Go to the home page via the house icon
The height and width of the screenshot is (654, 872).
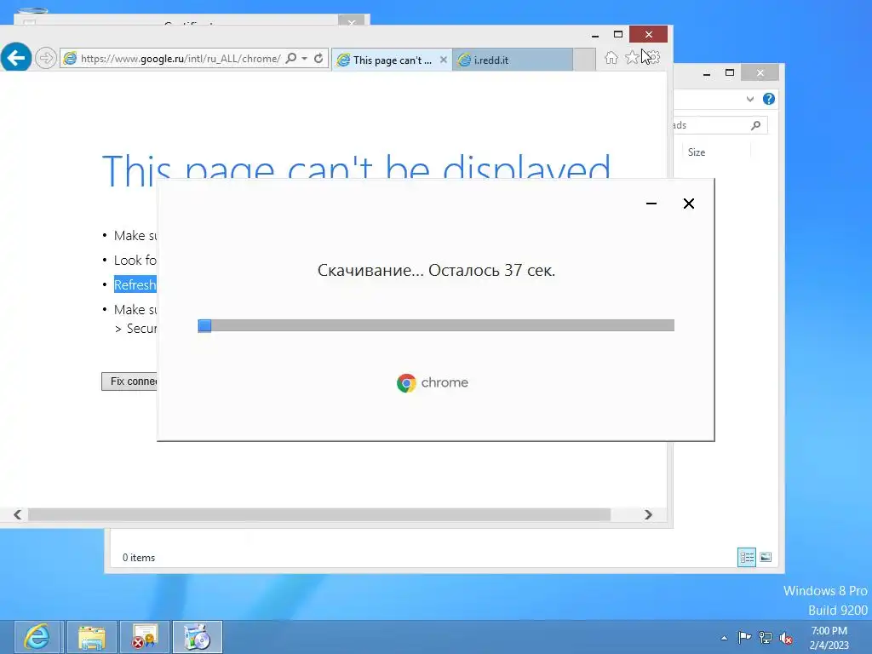coord(611,58)
